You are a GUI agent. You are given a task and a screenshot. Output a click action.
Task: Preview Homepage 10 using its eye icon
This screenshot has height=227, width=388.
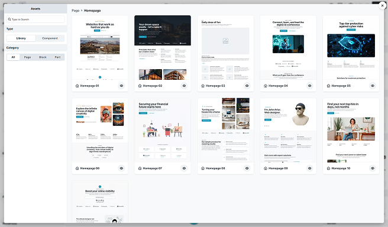click(373, 168)
